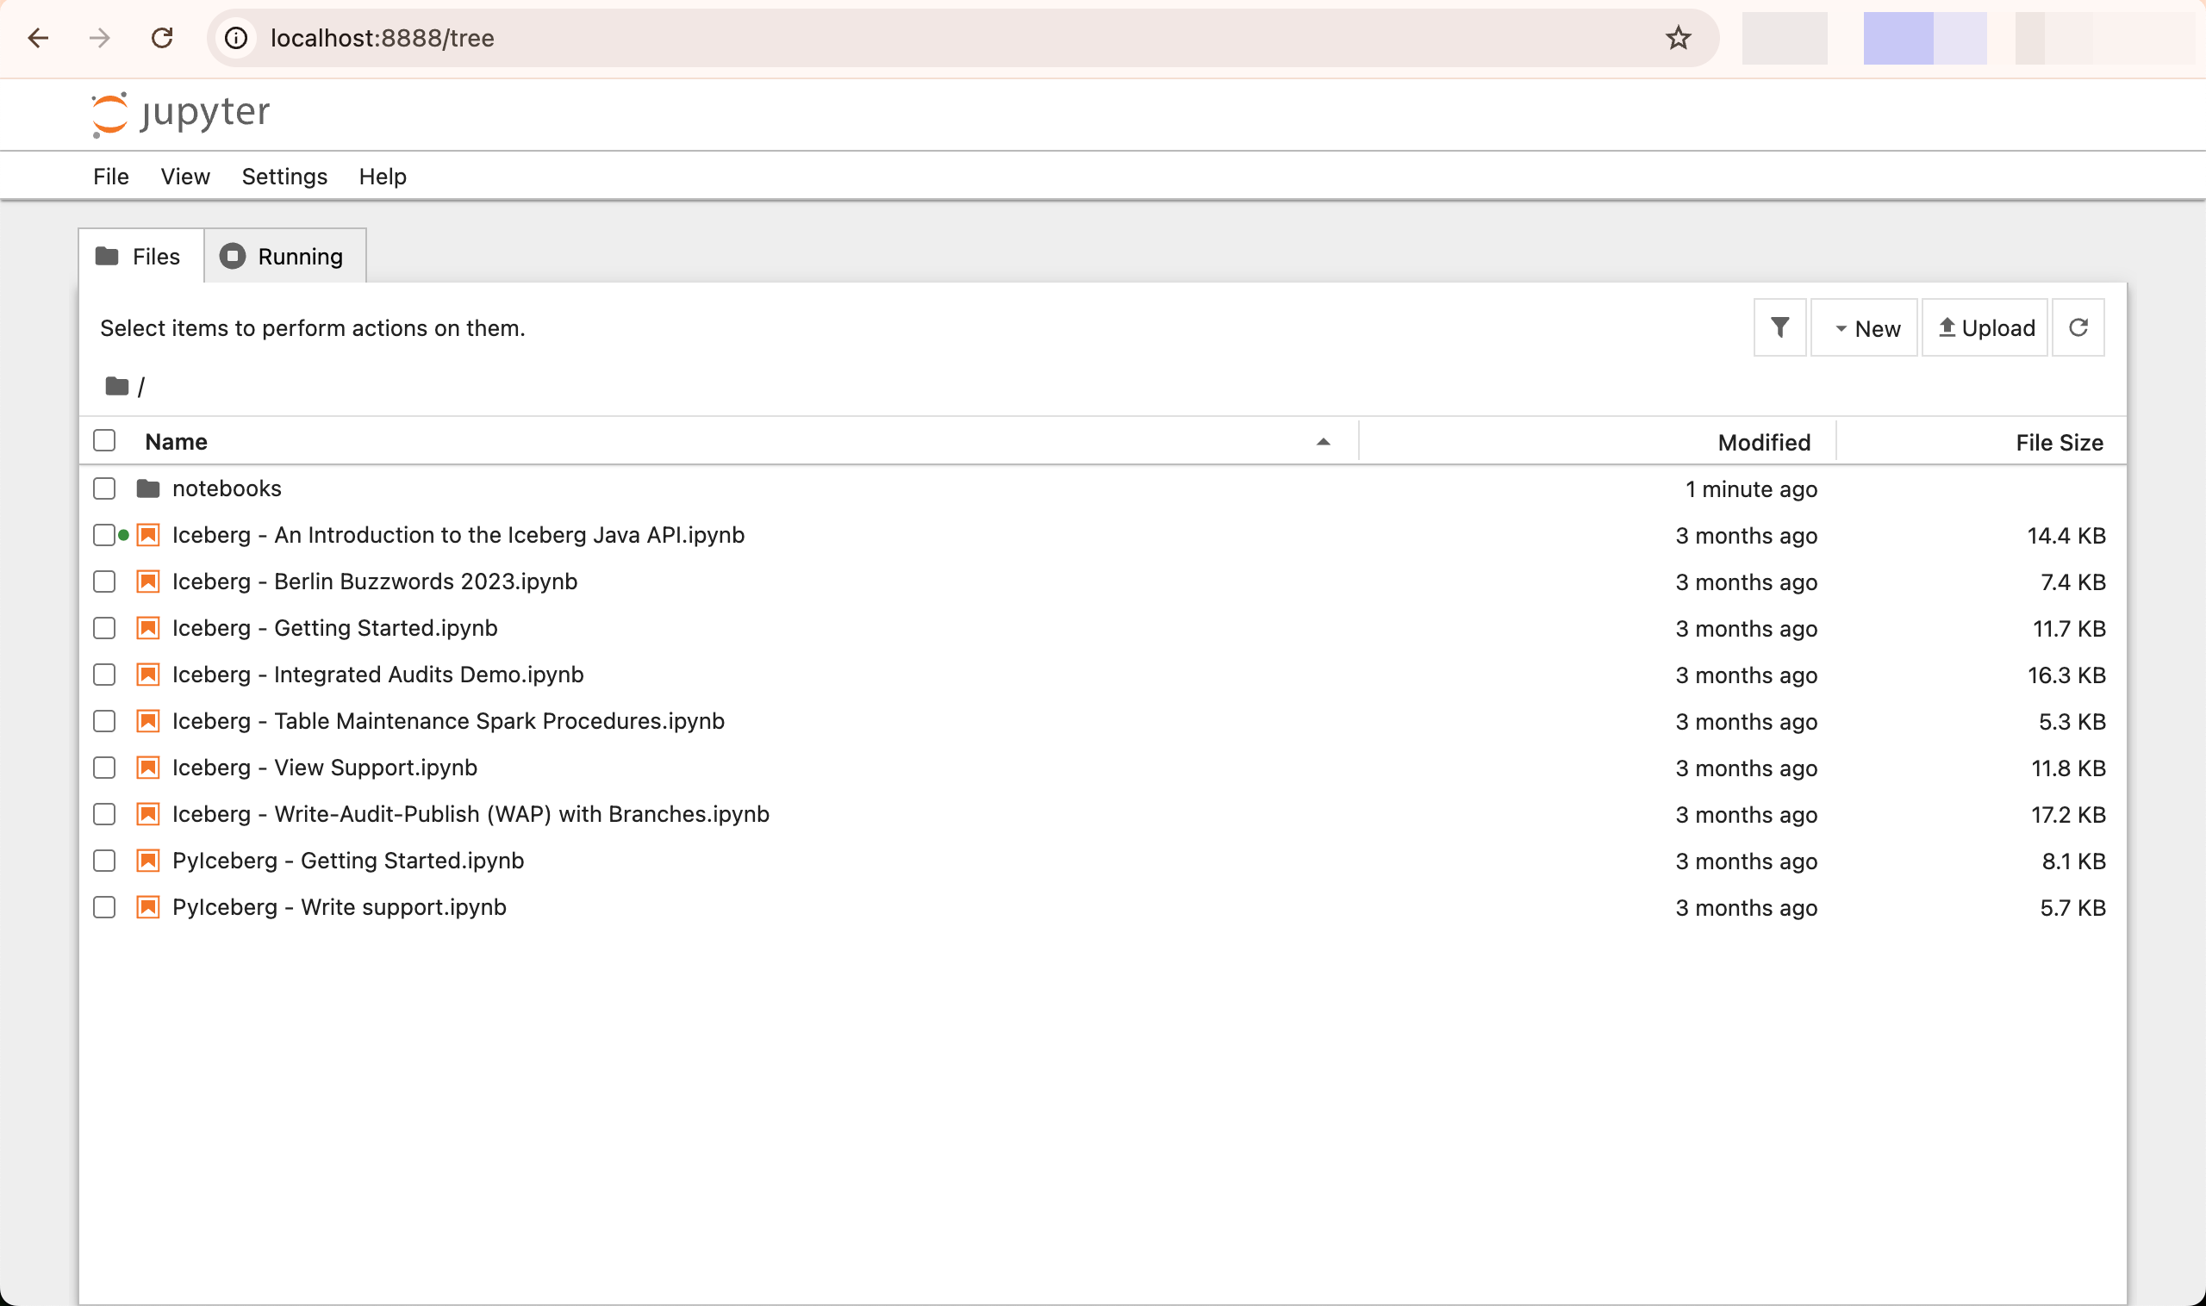Check the notebooks folder checkbox
The height and width of the screenshot is (1306, 2206).
[x=104, y=488]
